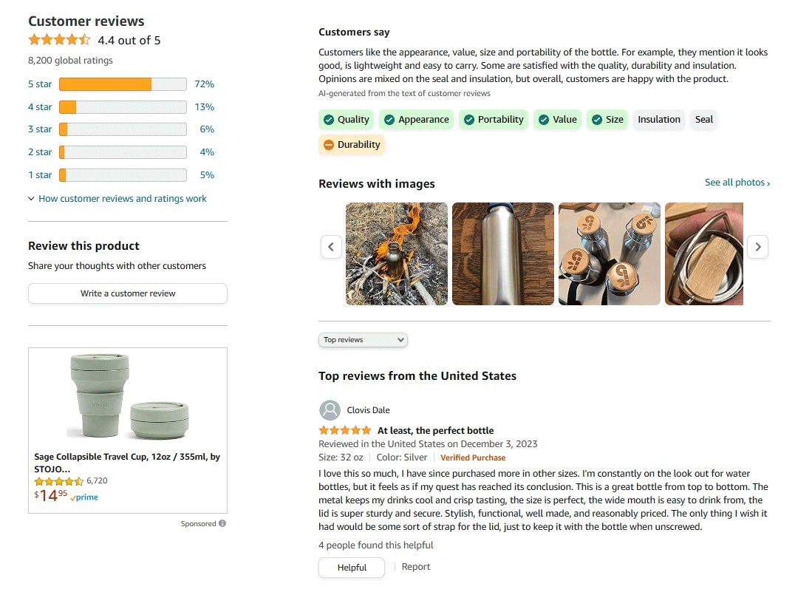Toggle the Durability review tag
Viewport: 812px width, 592px height.
pyautogui.click(x=352, y=145)
